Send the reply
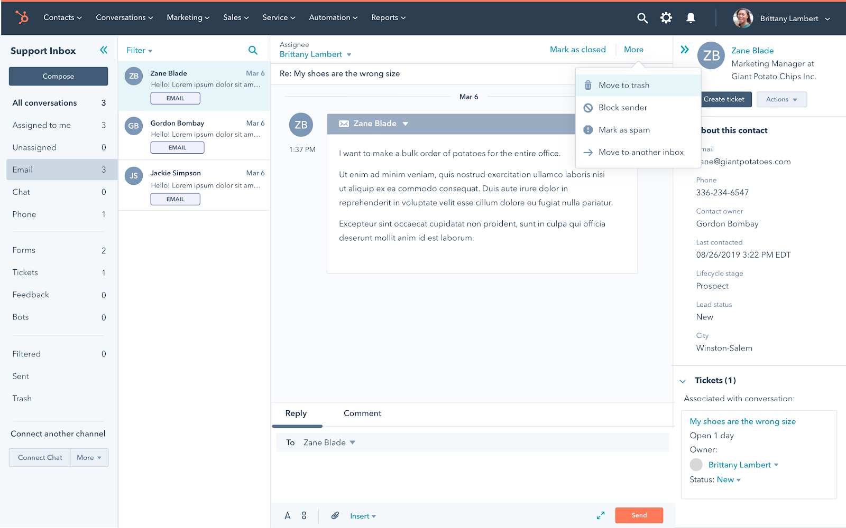Screen dimensions: 846x528 tap(639, 515)
